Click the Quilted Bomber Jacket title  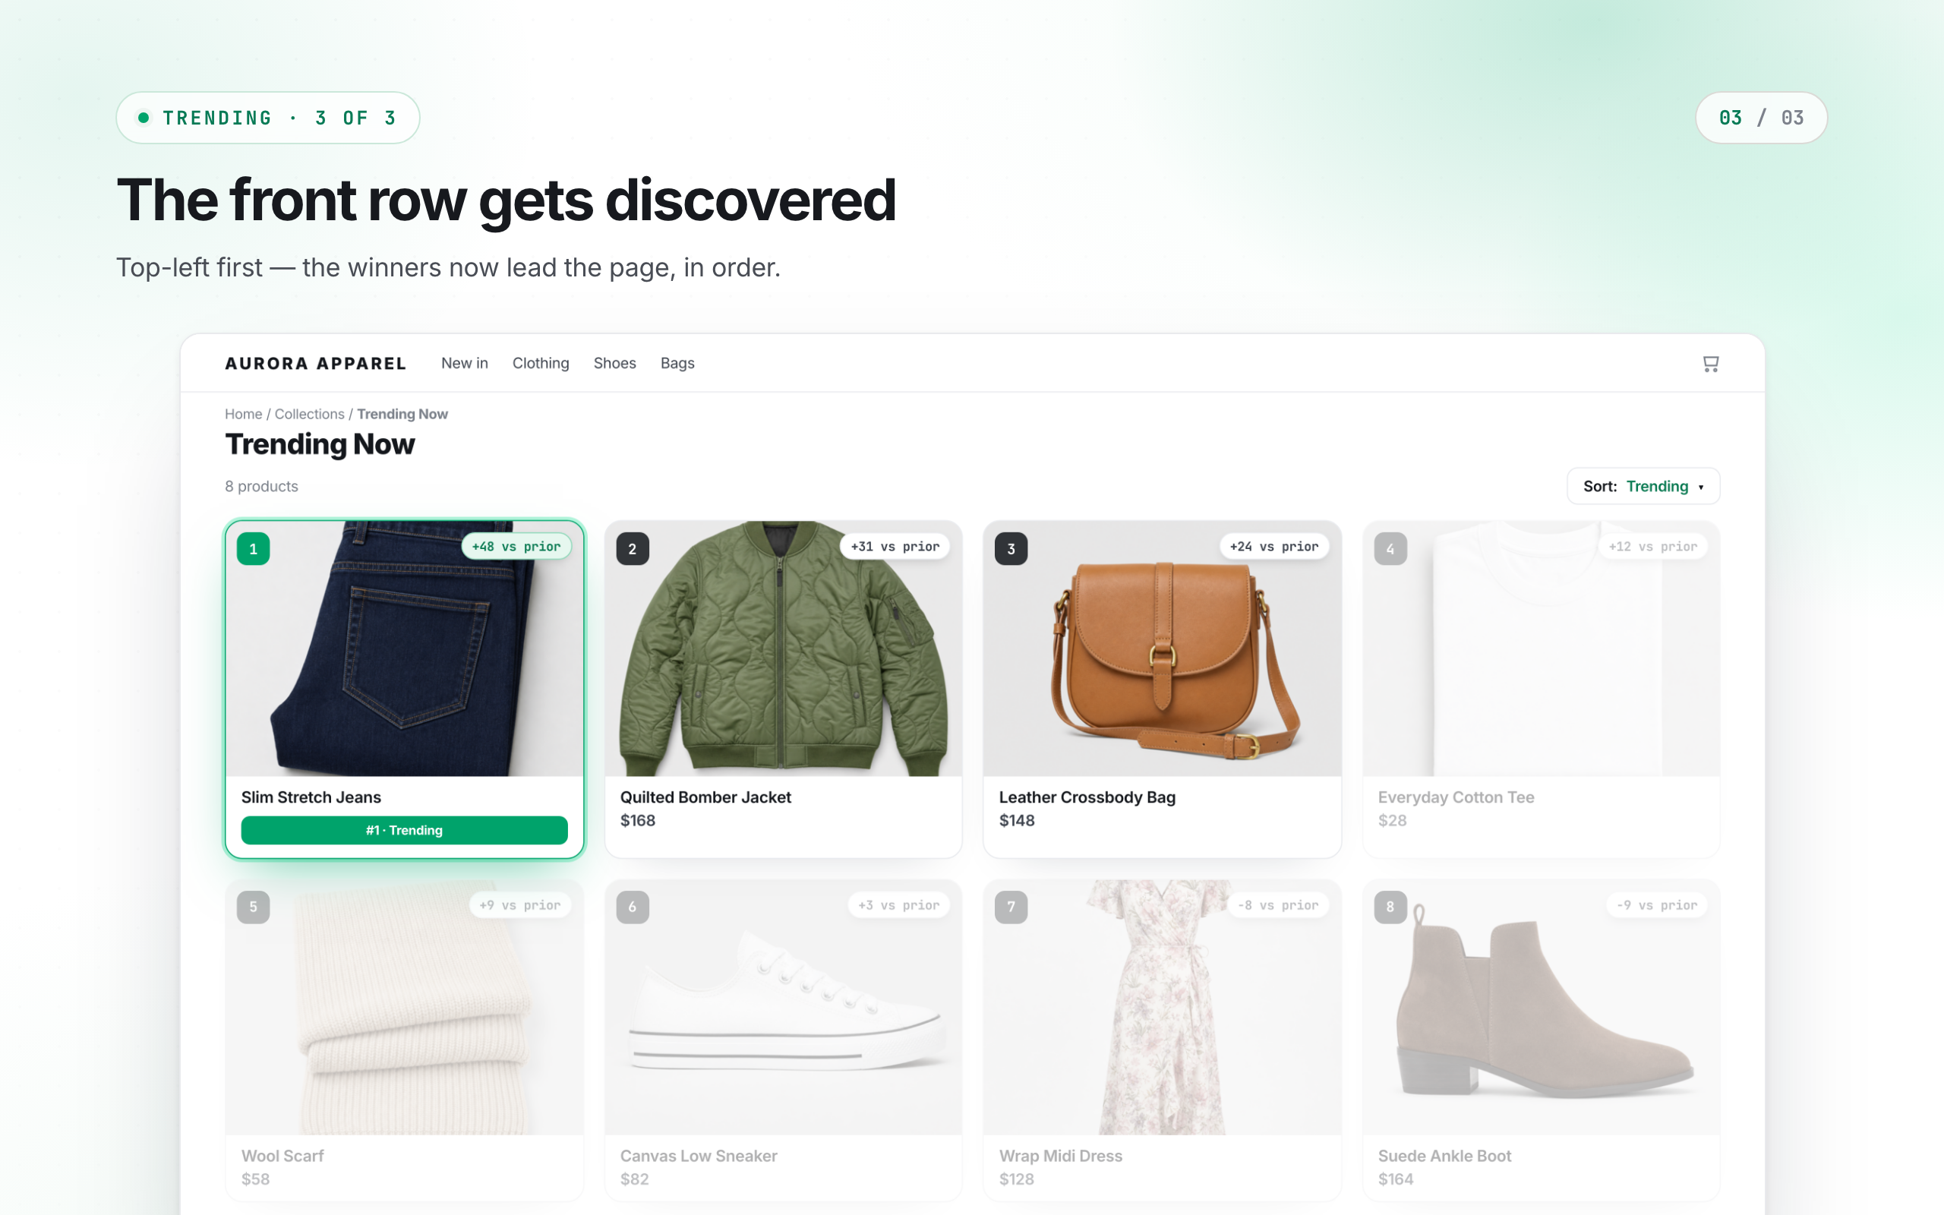pyautogui.click(x=705, y=797)
